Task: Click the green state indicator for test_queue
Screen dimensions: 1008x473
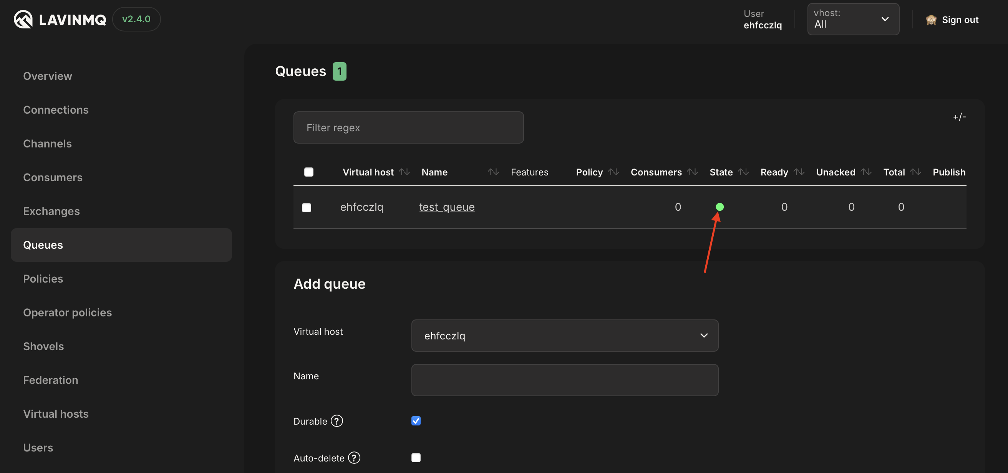Action: [720, 207]
